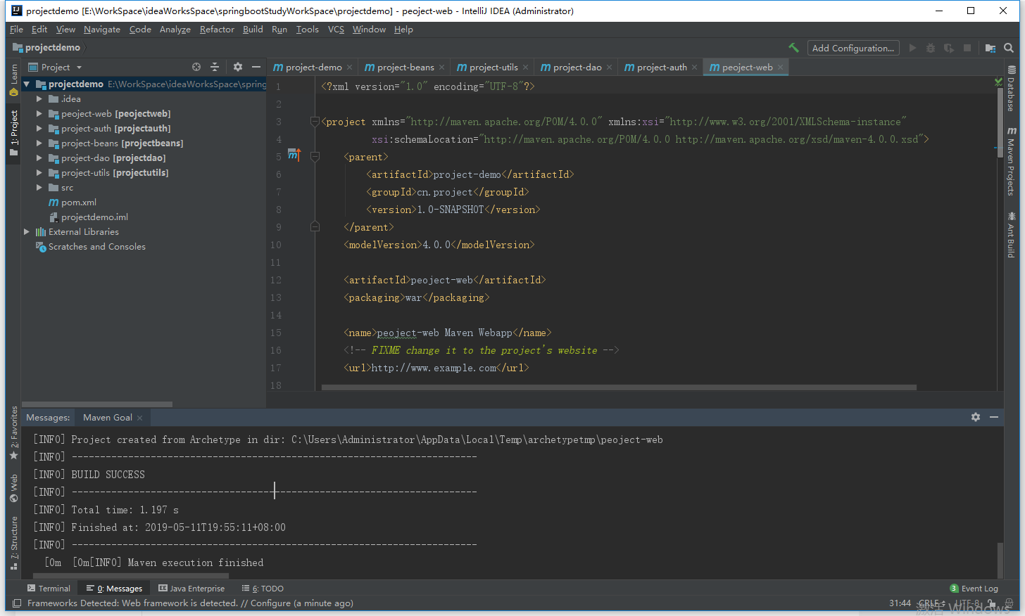Open Messages panel settings gear

pos(975,417)
